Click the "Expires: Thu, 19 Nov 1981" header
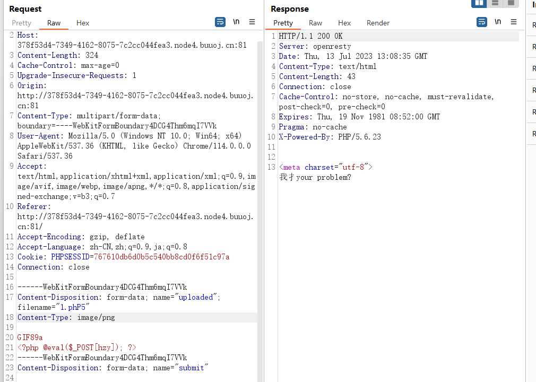The width and height of the screenshot is (536, 382). click(360, 117)
